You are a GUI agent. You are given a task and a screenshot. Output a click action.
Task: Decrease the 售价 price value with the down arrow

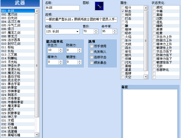click(x=96, y=33)
